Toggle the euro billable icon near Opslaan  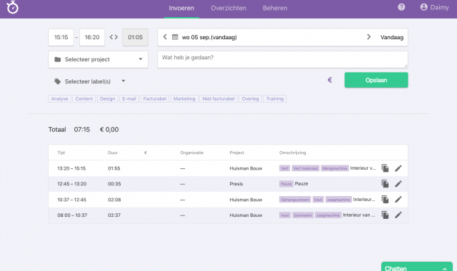[330, 80]
